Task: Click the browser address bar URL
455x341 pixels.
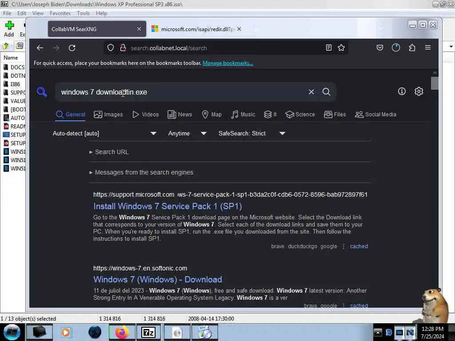Action: [x=169, y=48]
